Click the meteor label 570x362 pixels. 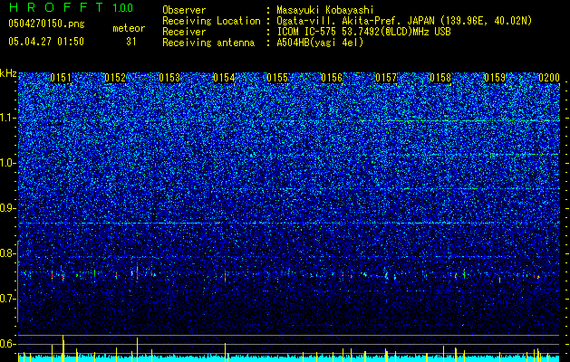coord(129,28)
